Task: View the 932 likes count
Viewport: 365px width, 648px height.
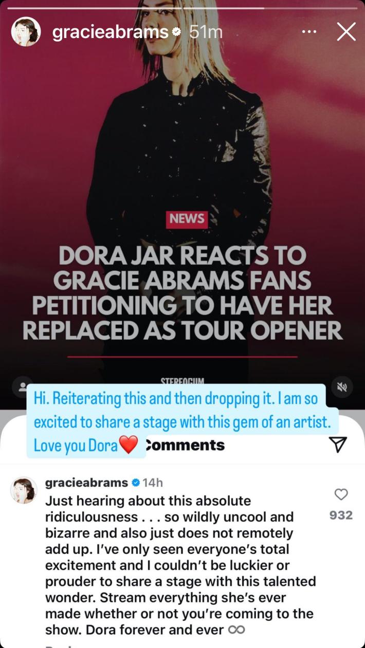Action: point(341,515)
